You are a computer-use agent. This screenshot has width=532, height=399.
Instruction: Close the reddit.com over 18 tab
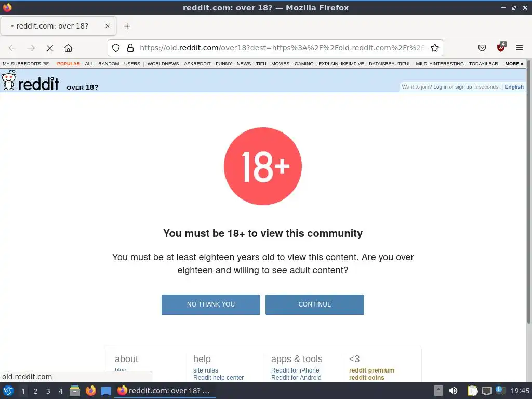[107, 26]
